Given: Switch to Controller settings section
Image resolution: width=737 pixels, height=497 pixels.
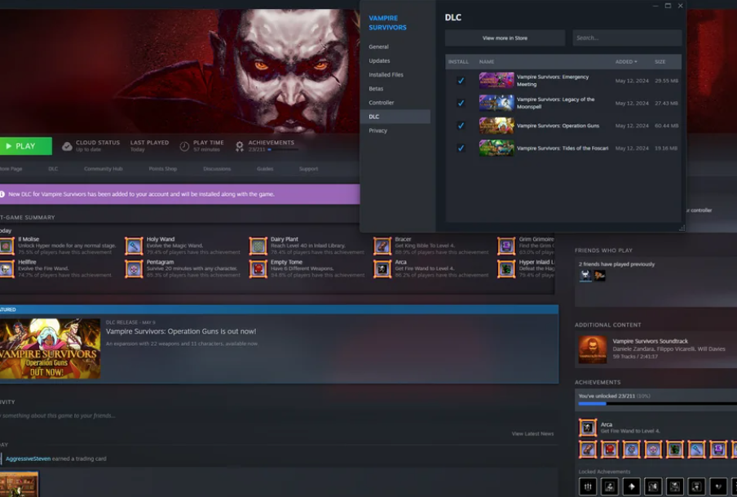Looking at the screenshot, I should coord(382,103).
